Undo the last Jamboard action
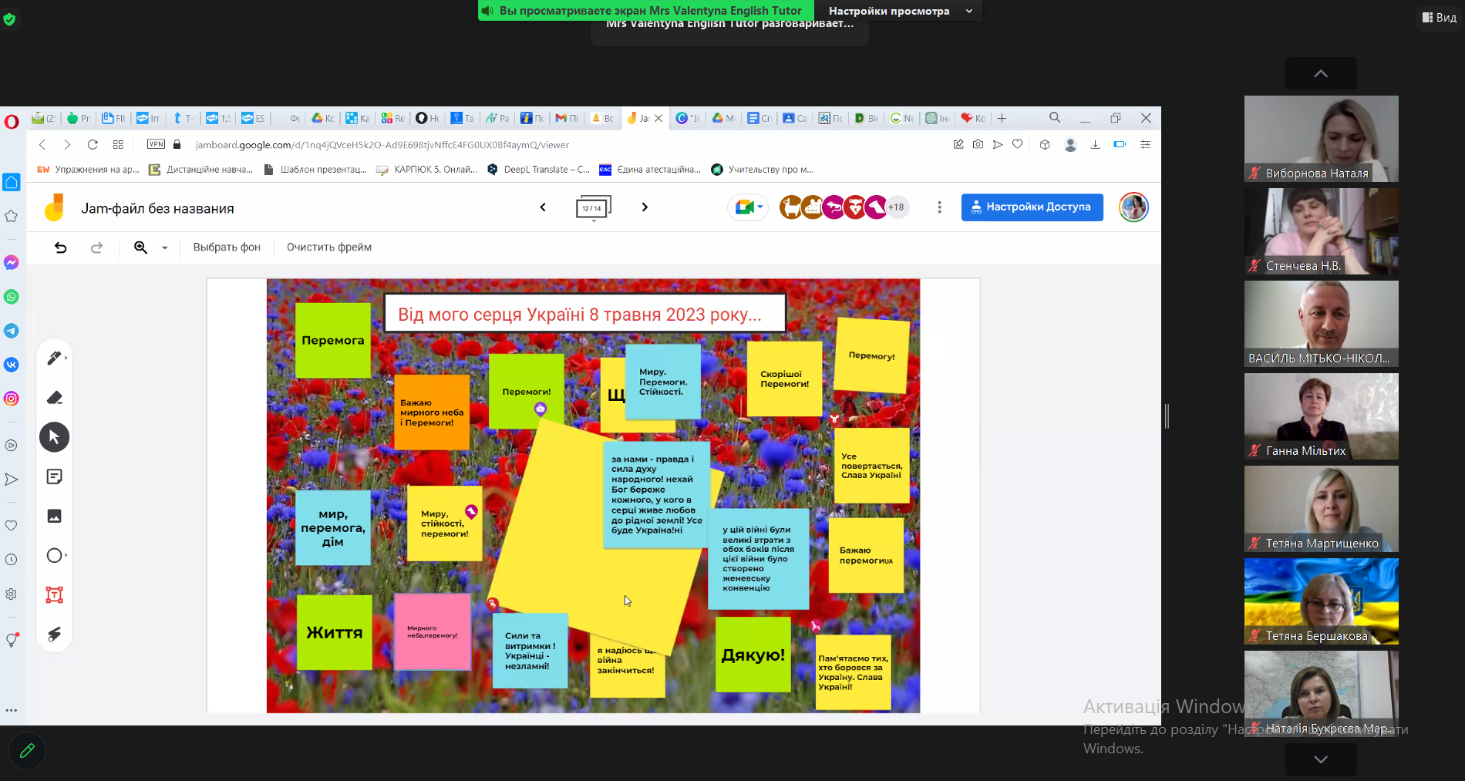Viewport: 1465px width, 781px height. (60, 247)
